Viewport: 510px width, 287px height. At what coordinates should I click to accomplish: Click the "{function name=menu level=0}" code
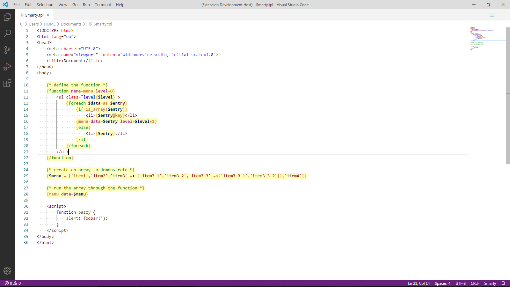(x=81, y=91)
